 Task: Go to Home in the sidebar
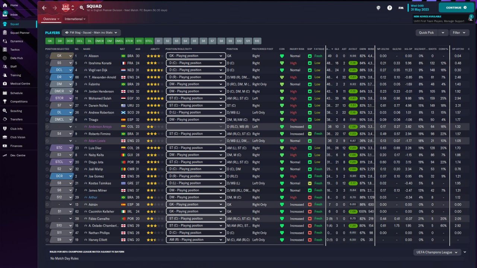coord(14,5)
